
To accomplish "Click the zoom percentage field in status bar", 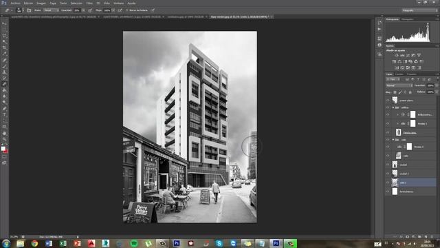I will [x=14, y=237].
